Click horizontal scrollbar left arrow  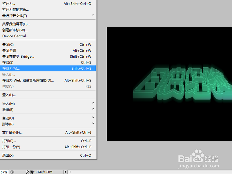70,172
